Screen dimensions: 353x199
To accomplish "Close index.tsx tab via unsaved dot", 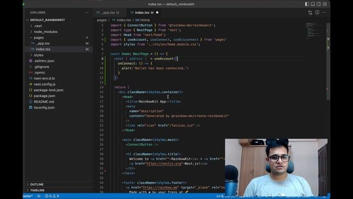I will tap(157, 13).
